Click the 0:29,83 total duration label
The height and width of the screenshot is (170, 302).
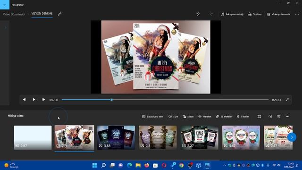[276, 100]
